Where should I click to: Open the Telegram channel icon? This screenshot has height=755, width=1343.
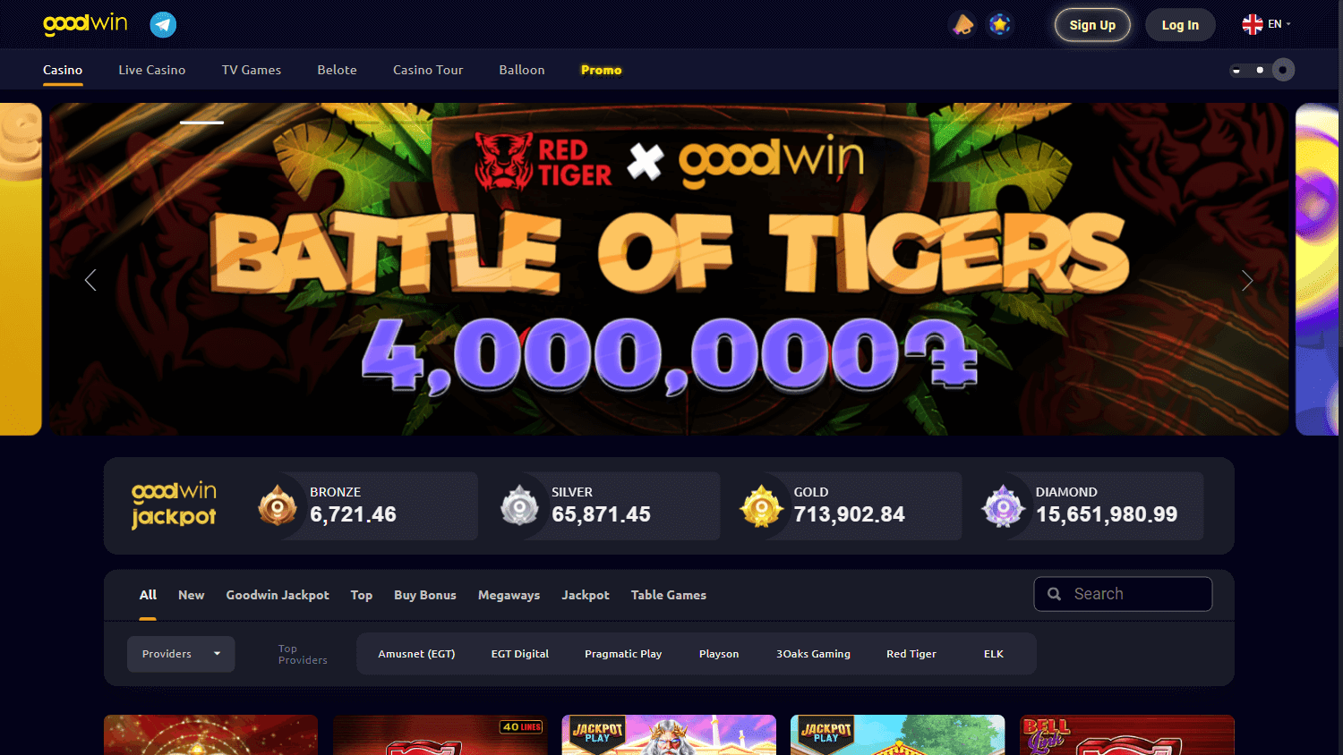pyautogui.click(x=163, y=24)
